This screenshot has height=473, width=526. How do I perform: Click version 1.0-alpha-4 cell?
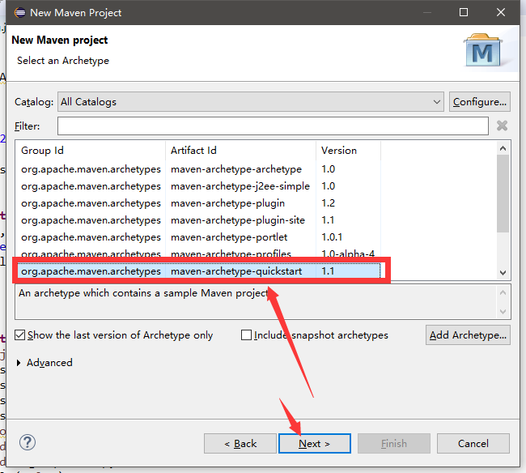(x=348, y=254)
